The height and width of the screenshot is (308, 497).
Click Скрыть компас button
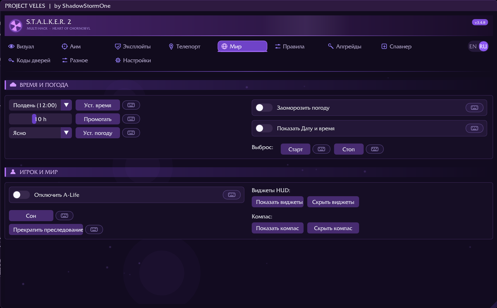pyautogui.click(x=333, y=228)
